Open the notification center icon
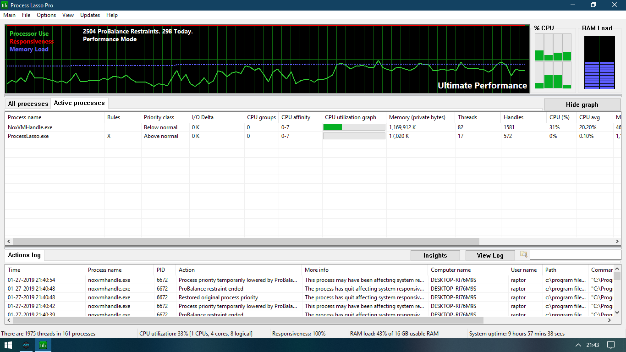This screenshot has height=352, width=626. [611, 345]
